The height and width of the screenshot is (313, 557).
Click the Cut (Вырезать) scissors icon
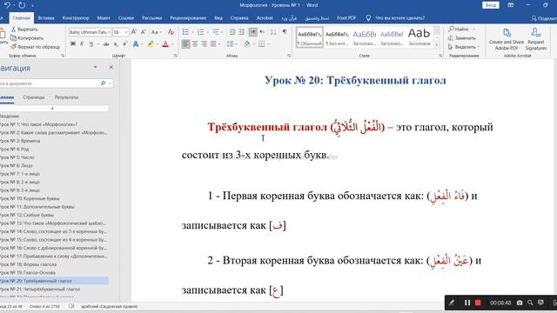tap(14, 29)
